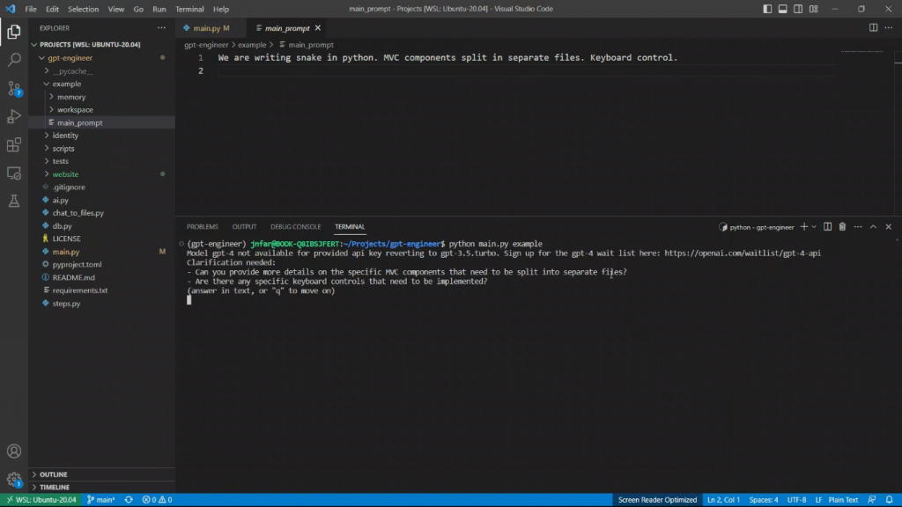Toggle primary side bar visibility

click(x=767, y=9)
